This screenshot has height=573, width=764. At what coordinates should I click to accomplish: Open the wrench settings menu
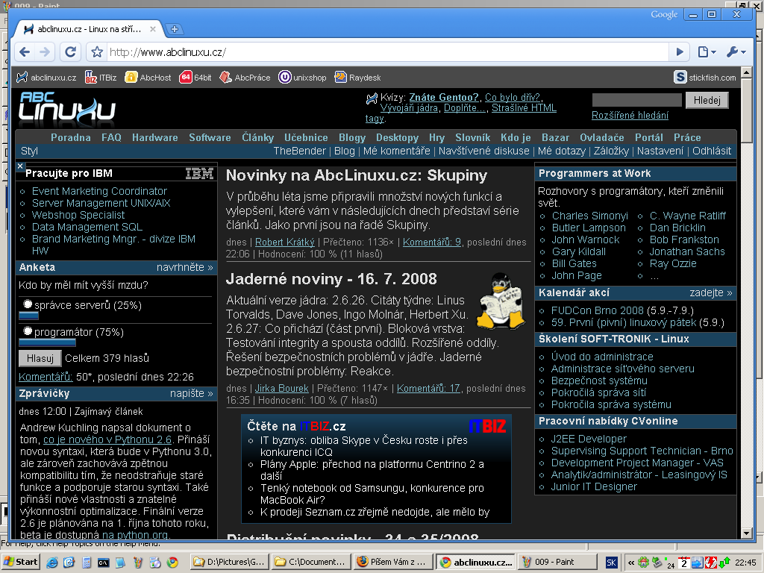pyautogui.click(x=736, y=51)
